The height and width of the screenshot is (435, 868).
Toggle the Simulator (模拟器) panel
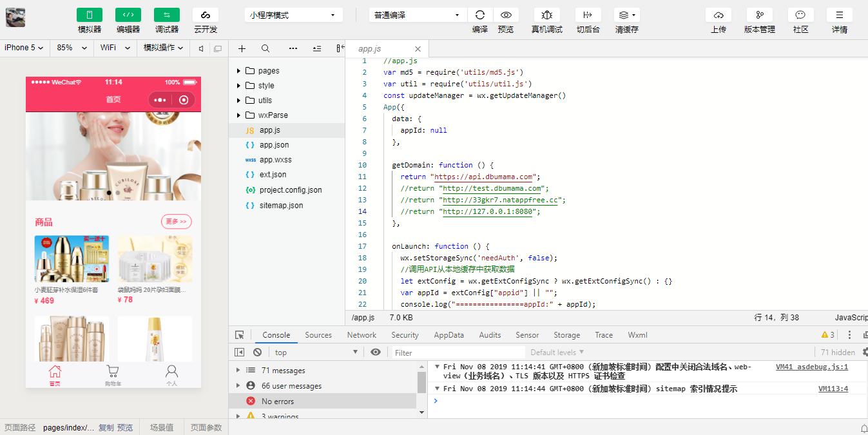tap(90, 15)
